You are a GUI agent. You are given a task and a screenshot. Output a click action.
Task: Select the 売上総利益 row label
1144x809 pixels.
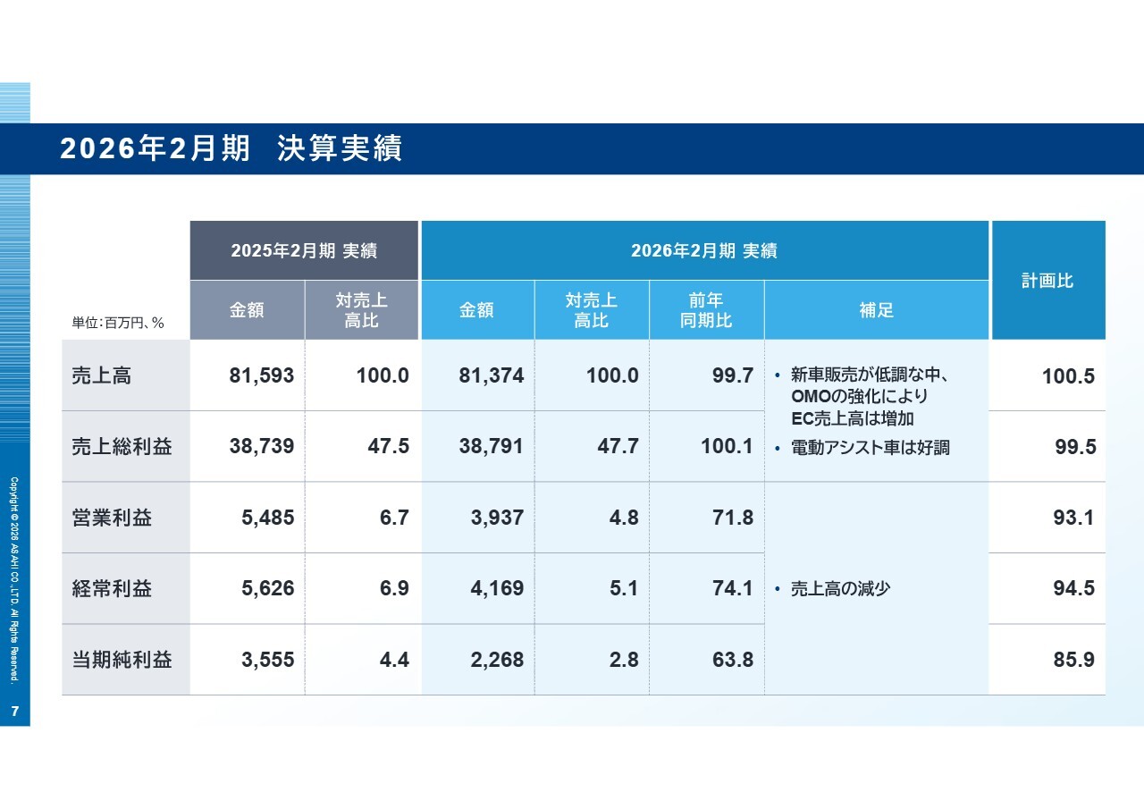[122, 447]
